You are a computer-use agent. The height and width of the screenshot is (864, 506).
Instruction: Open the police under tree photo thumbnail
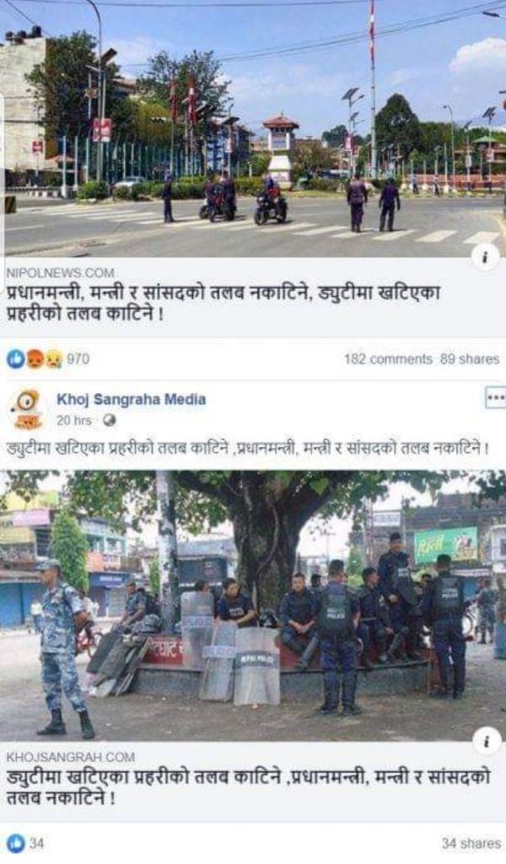click(x=253, y=606)
